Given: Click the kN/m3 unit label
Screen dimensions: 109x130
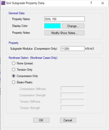Looking at the screenshot, I should (90, 49).
